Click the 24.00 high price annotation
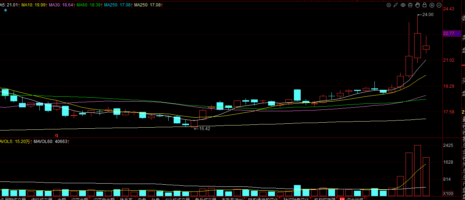Screen dimensions: 465x200 (x=428, y=15)
